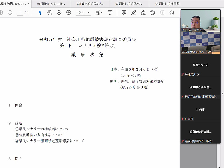This screenshot has width=224, height=168.
Task: Click the 平塚パワーズ muted microphone icon
Action: click(x=183, y=74)
